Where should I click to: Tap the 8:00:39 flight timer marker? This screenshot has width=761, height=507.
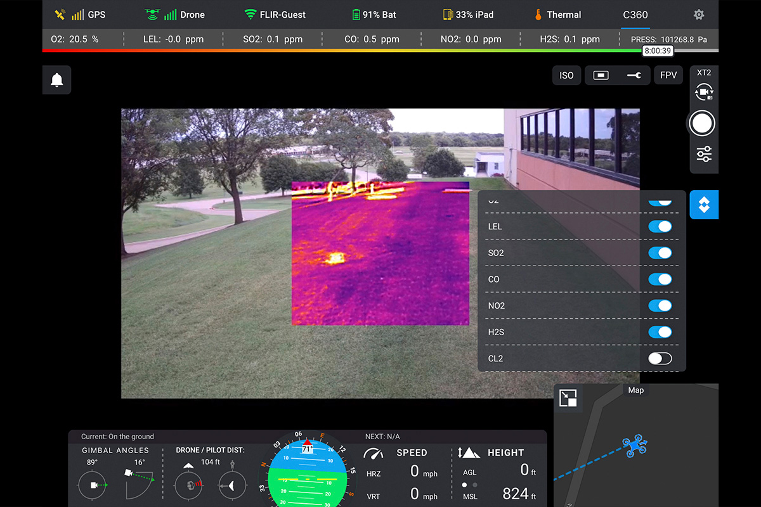[x=657, y=51]
